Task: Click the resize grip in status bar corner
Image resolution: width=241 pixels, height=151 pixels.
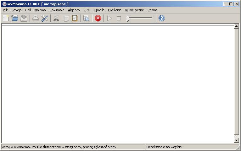Action: (x=238, y=148)
